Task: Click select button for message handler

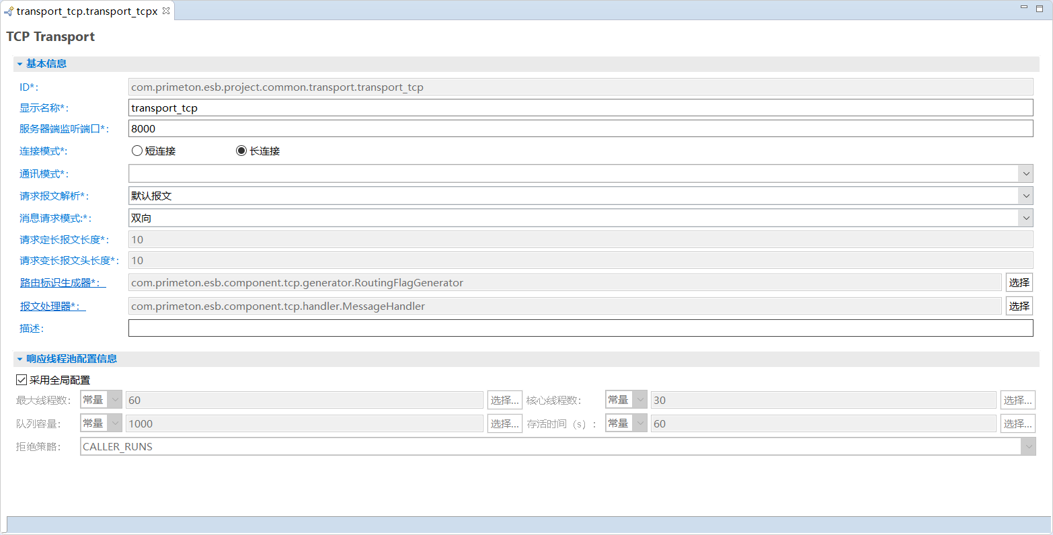Action: (x=1019, y=306)
